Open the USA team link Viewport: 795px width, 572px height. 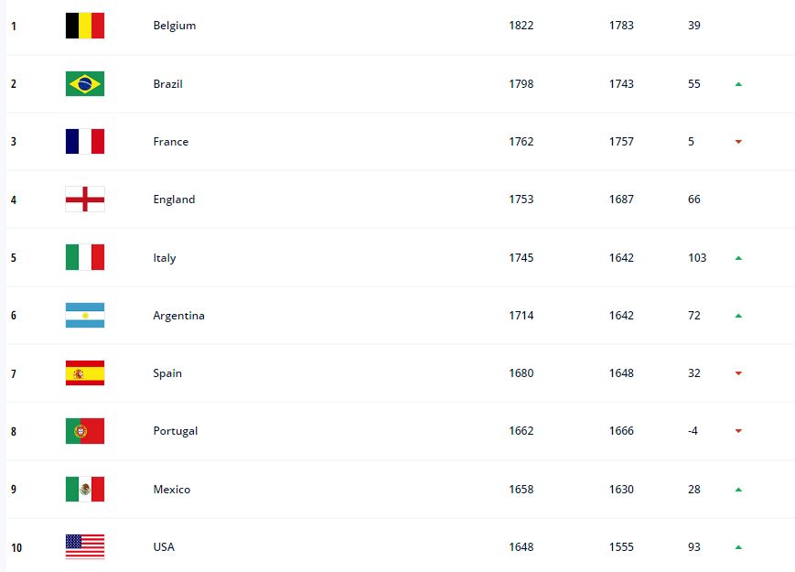pyautogui.click(x=164, y=547)
